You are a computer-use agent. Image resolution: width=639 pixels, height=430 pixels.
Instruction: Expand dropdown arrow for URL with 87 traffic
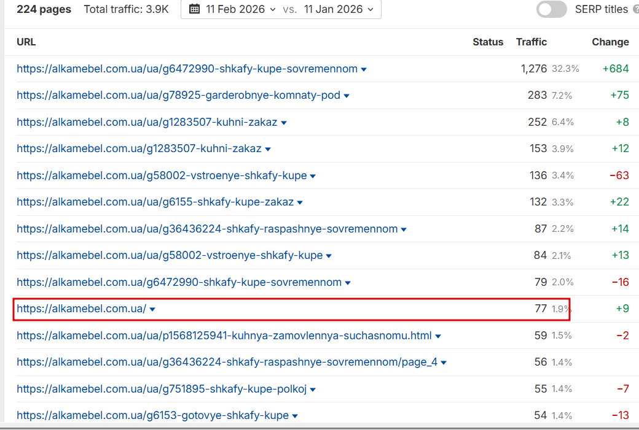coord(404,229)
